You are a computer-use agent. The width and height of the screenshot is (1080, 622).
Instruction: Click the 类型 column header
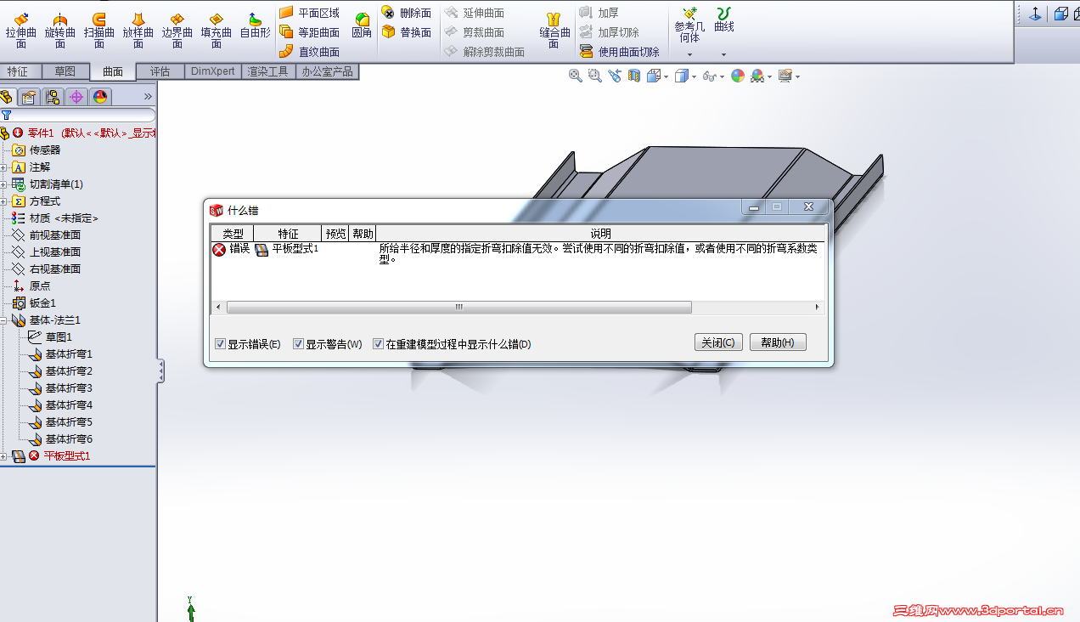tap(233, 233)
